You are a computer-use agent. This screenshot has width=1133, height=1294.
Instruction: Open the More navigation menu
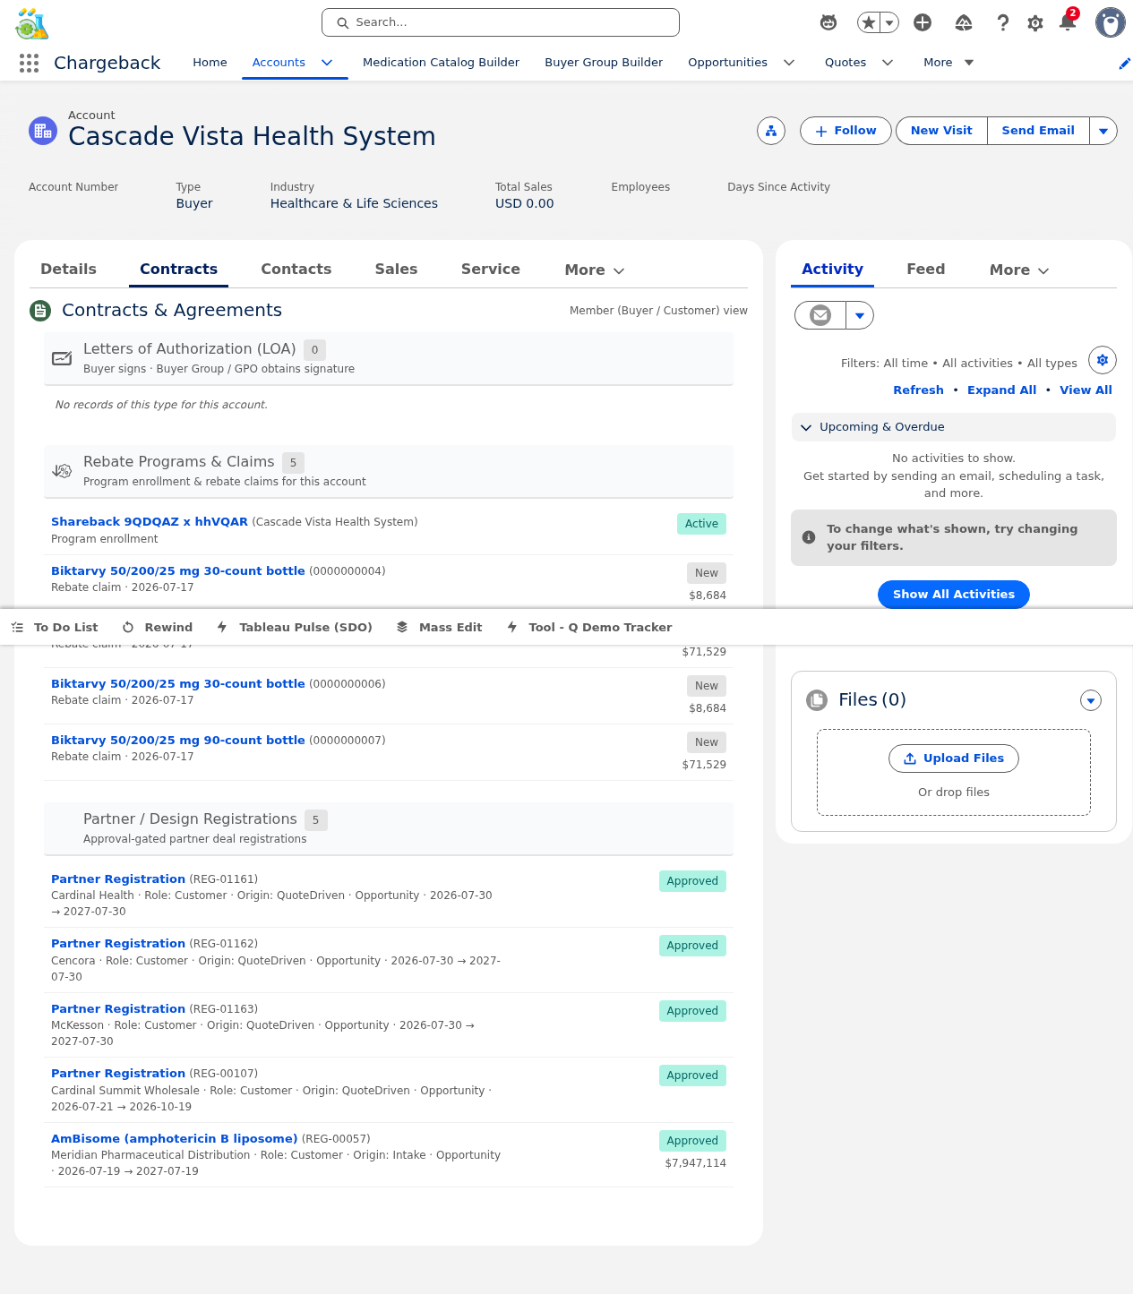[x=948, y=63]
